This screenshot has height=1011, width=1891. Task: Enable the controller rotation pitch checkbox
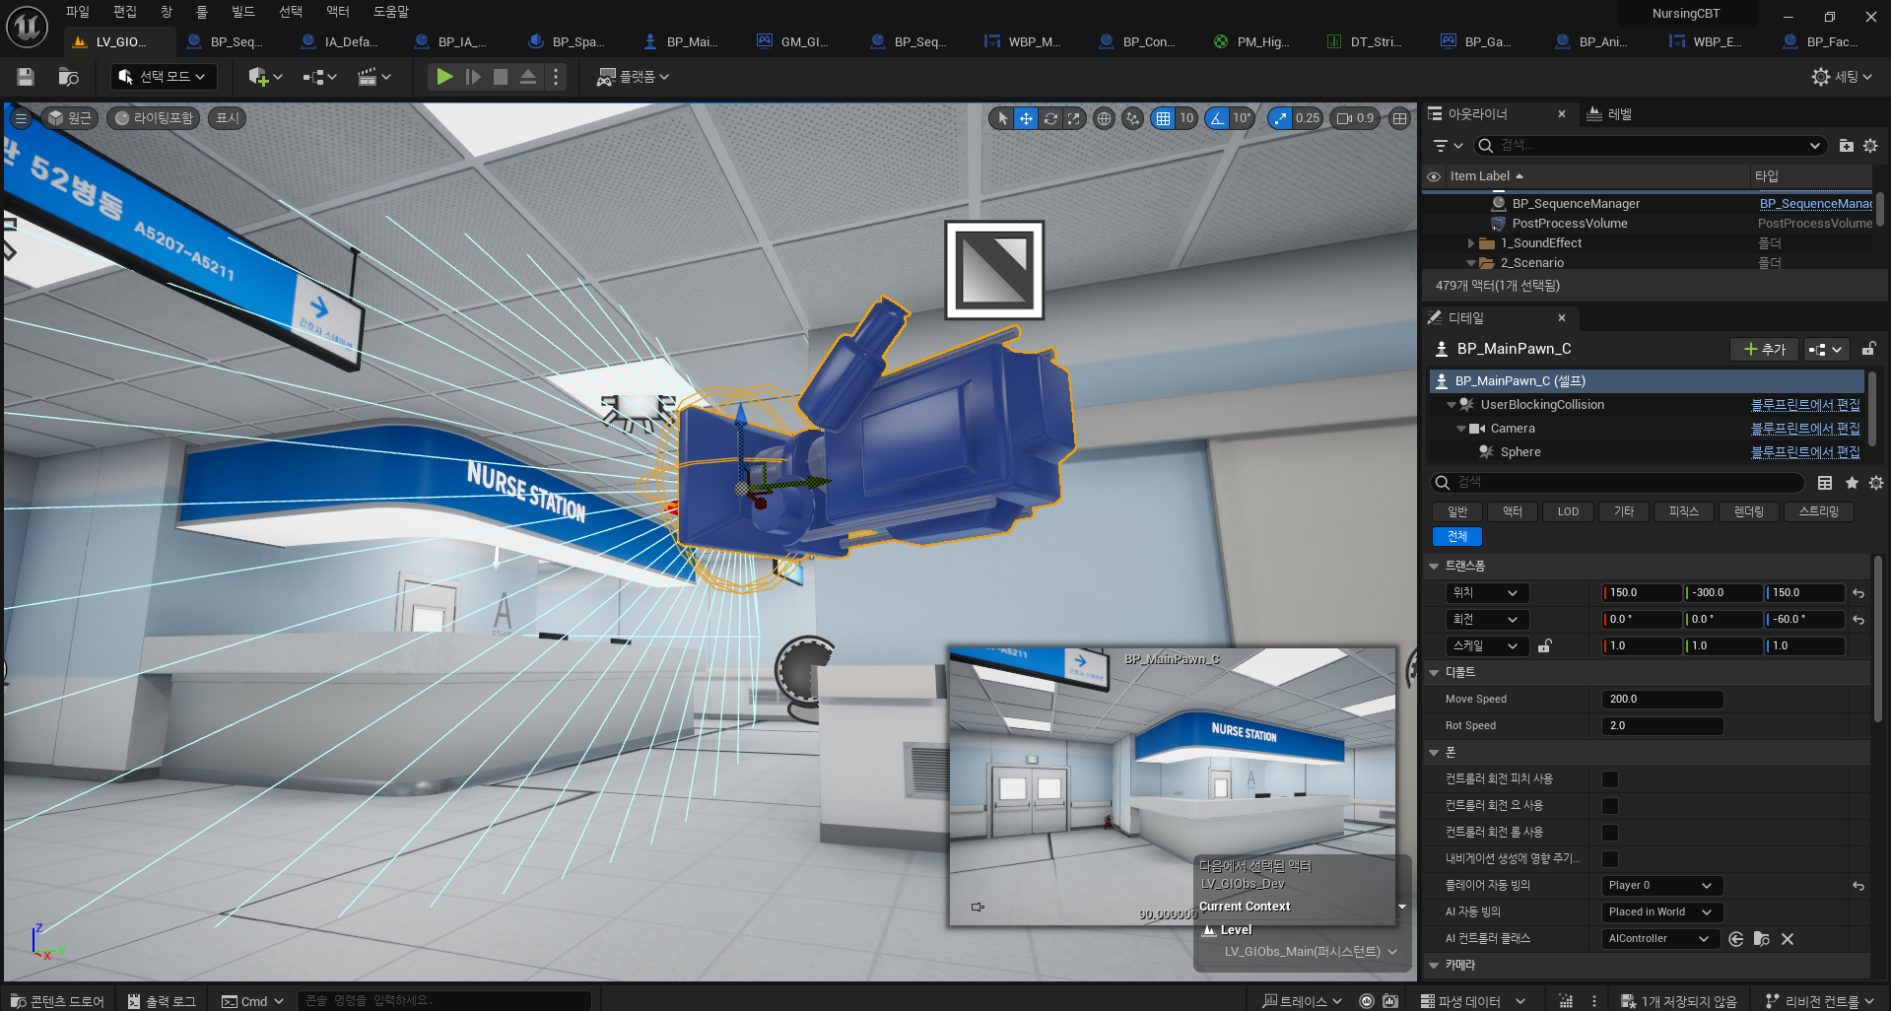(1610, 778)
